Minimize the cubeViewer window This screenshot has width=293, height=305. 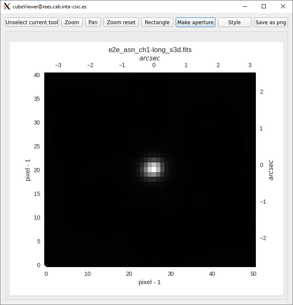(245, 6)
